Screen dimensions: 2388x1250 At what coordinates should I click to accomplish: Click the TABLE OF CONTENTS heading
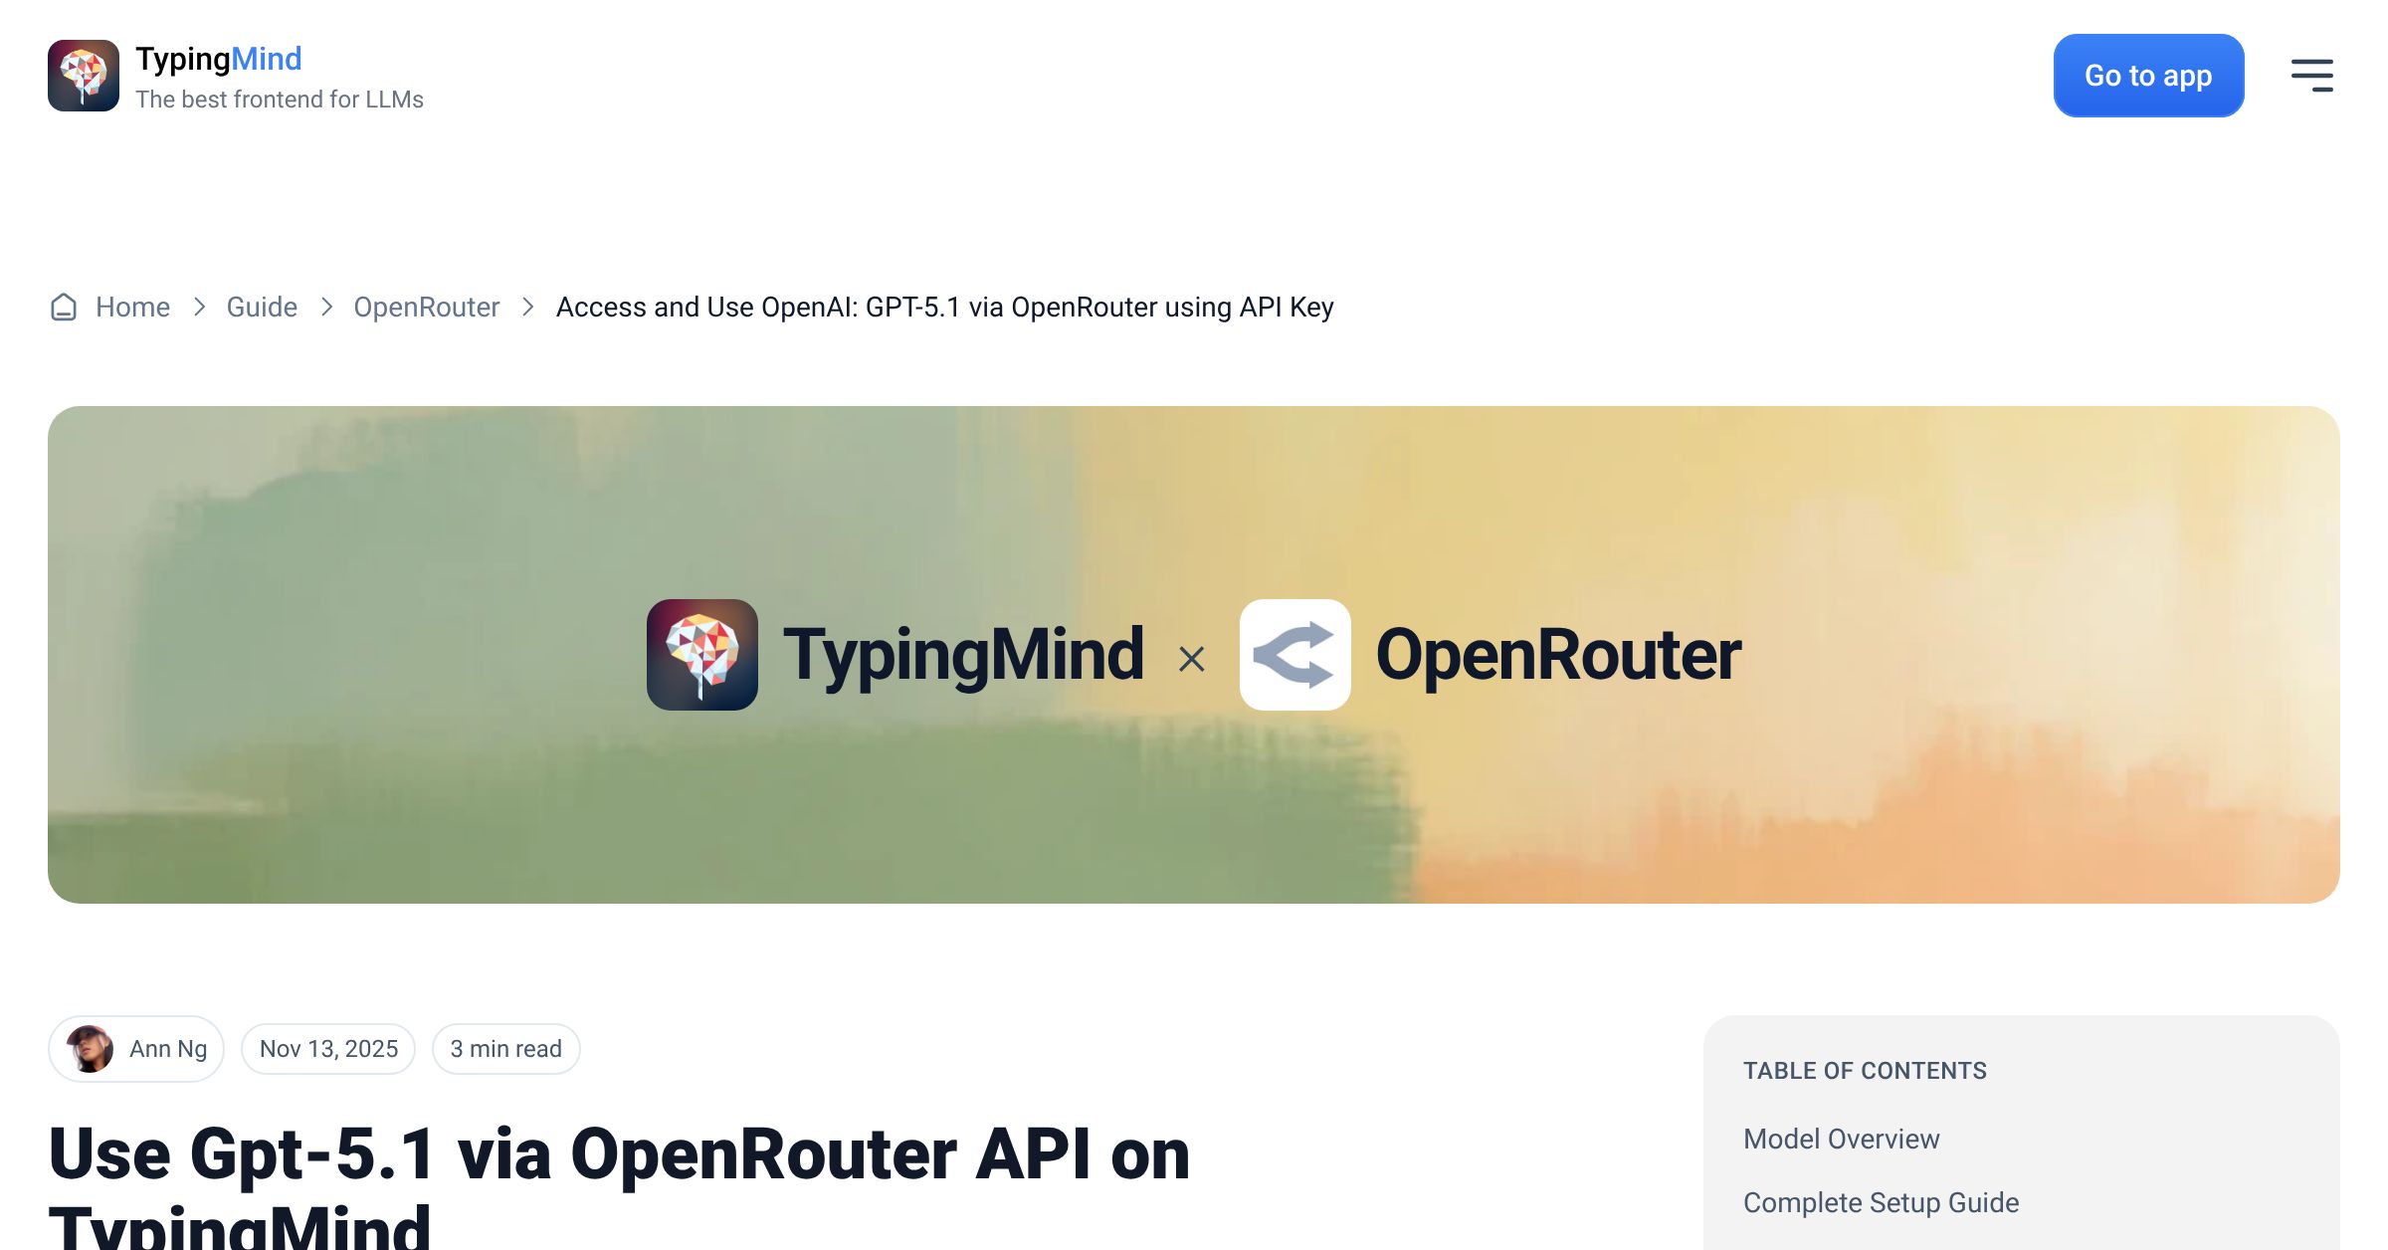(1865, 1071)
